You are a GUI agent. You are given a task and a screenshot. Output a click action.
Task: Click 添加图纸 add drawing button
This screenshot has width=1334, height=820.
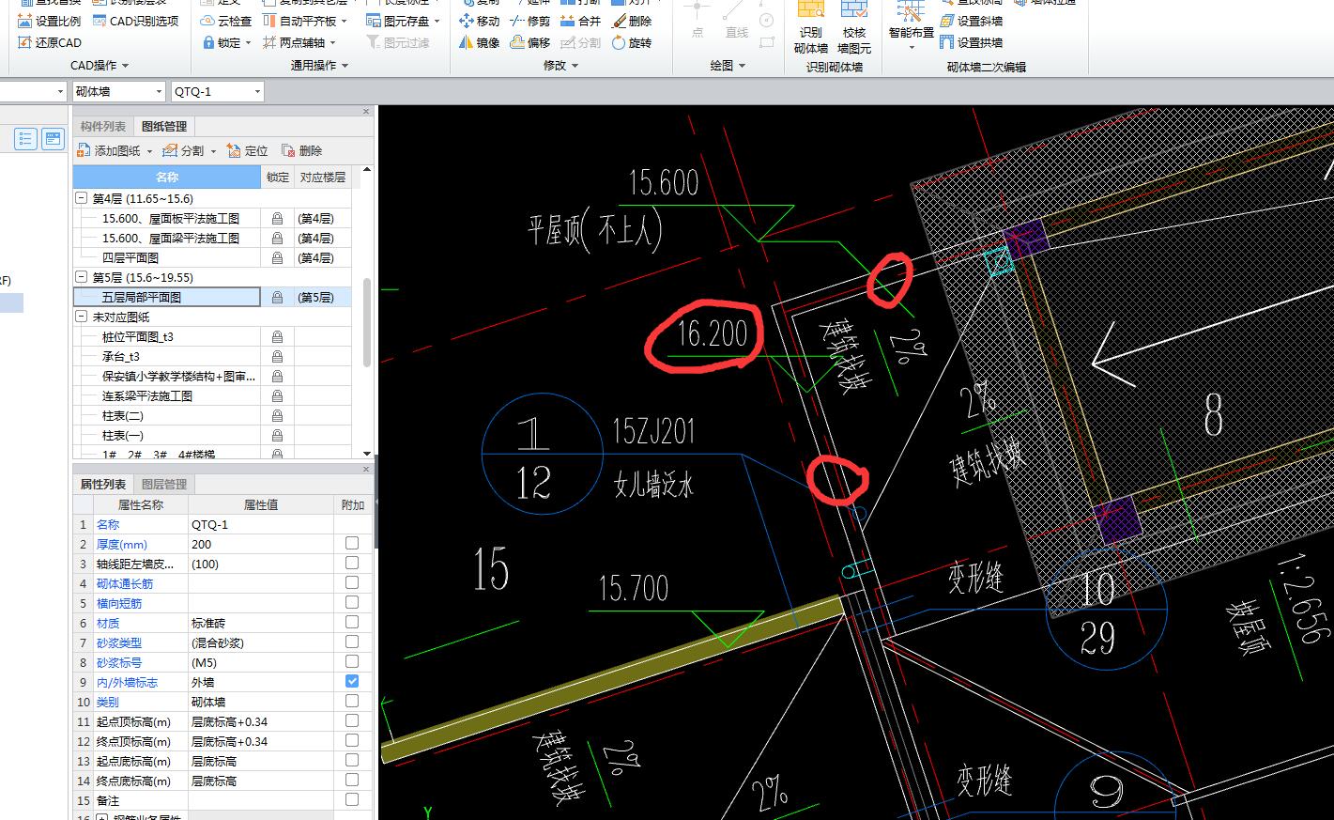click(109, 150)
